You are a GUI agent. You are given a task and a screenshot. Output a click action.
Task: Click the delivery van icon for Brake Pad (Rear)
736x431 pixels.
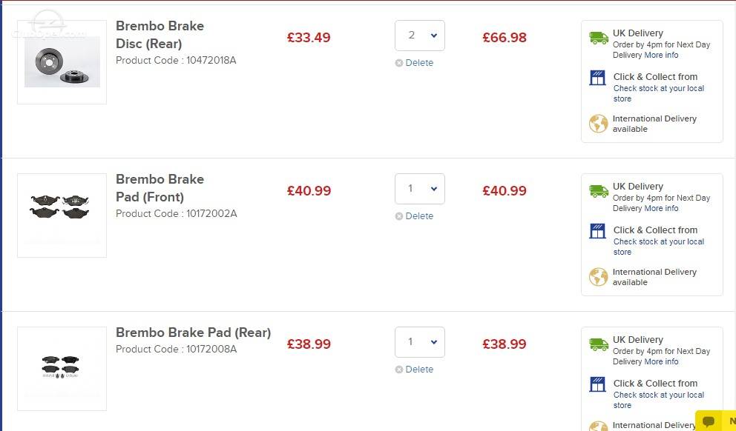click(x=599, y=344)
